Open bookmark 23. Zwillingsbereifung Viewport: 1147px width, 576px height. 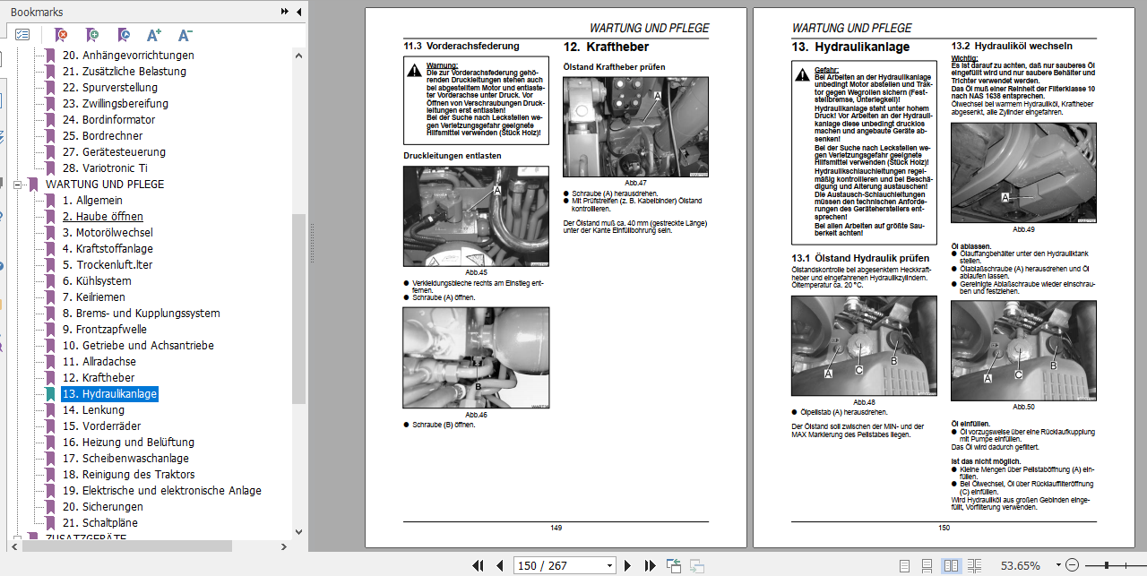click(x=116, y=104)
